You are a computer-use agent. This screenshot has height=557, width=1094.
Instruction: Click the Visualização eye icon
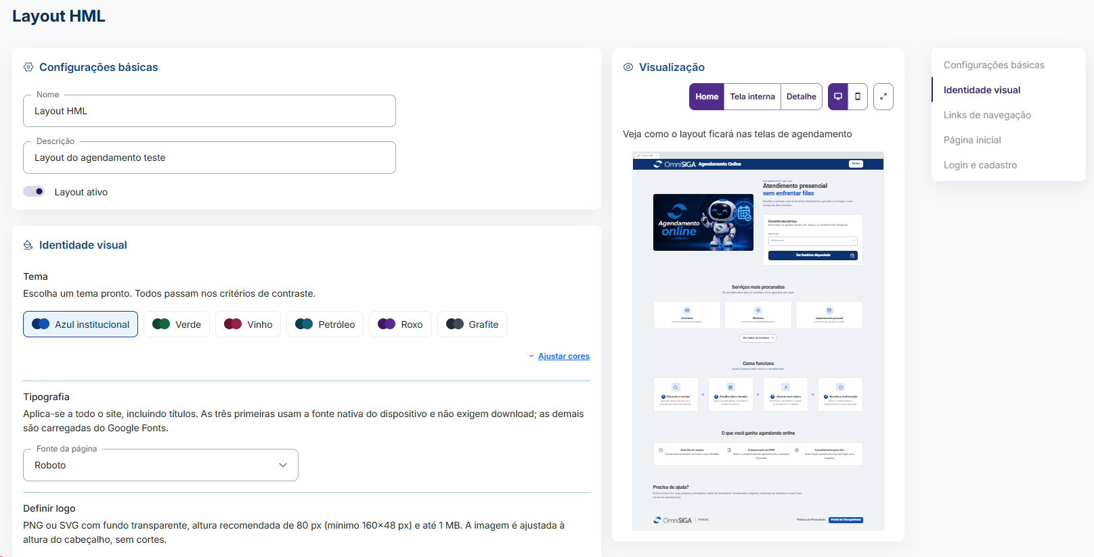pyautogui.click(x=628, y=67)
